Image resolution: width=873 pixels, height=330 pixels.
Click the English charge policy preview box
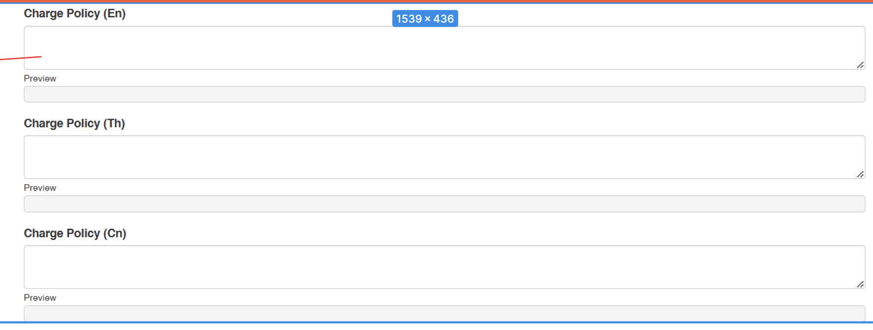point(444,94)
